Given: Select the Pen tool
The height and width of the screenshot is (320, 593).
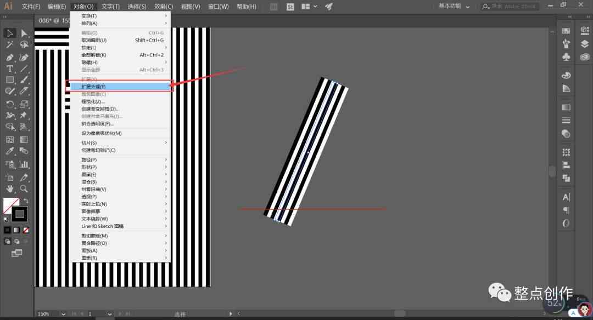Looking at the screenshot, I should [x=10, y=58].
